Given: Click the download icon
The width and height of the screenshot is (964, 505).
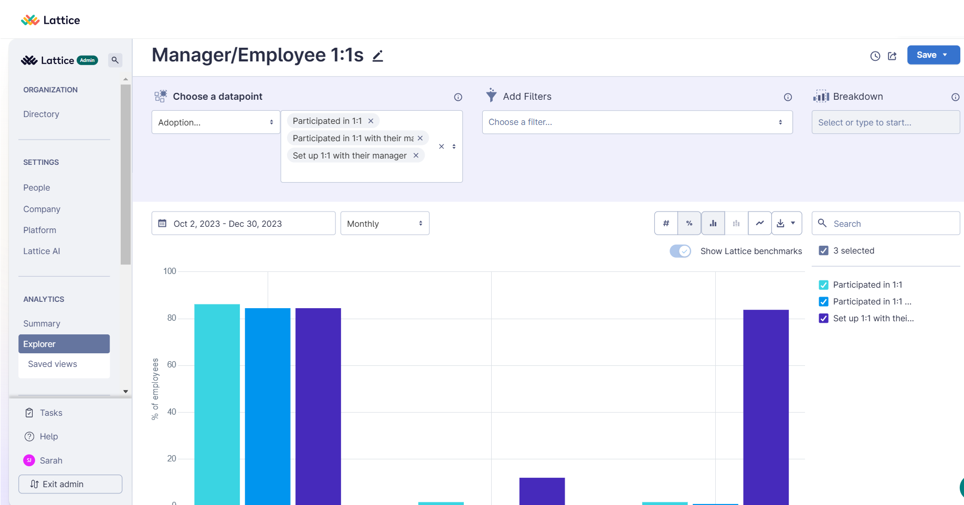Looking at the screenshot, I should (780, 223).
